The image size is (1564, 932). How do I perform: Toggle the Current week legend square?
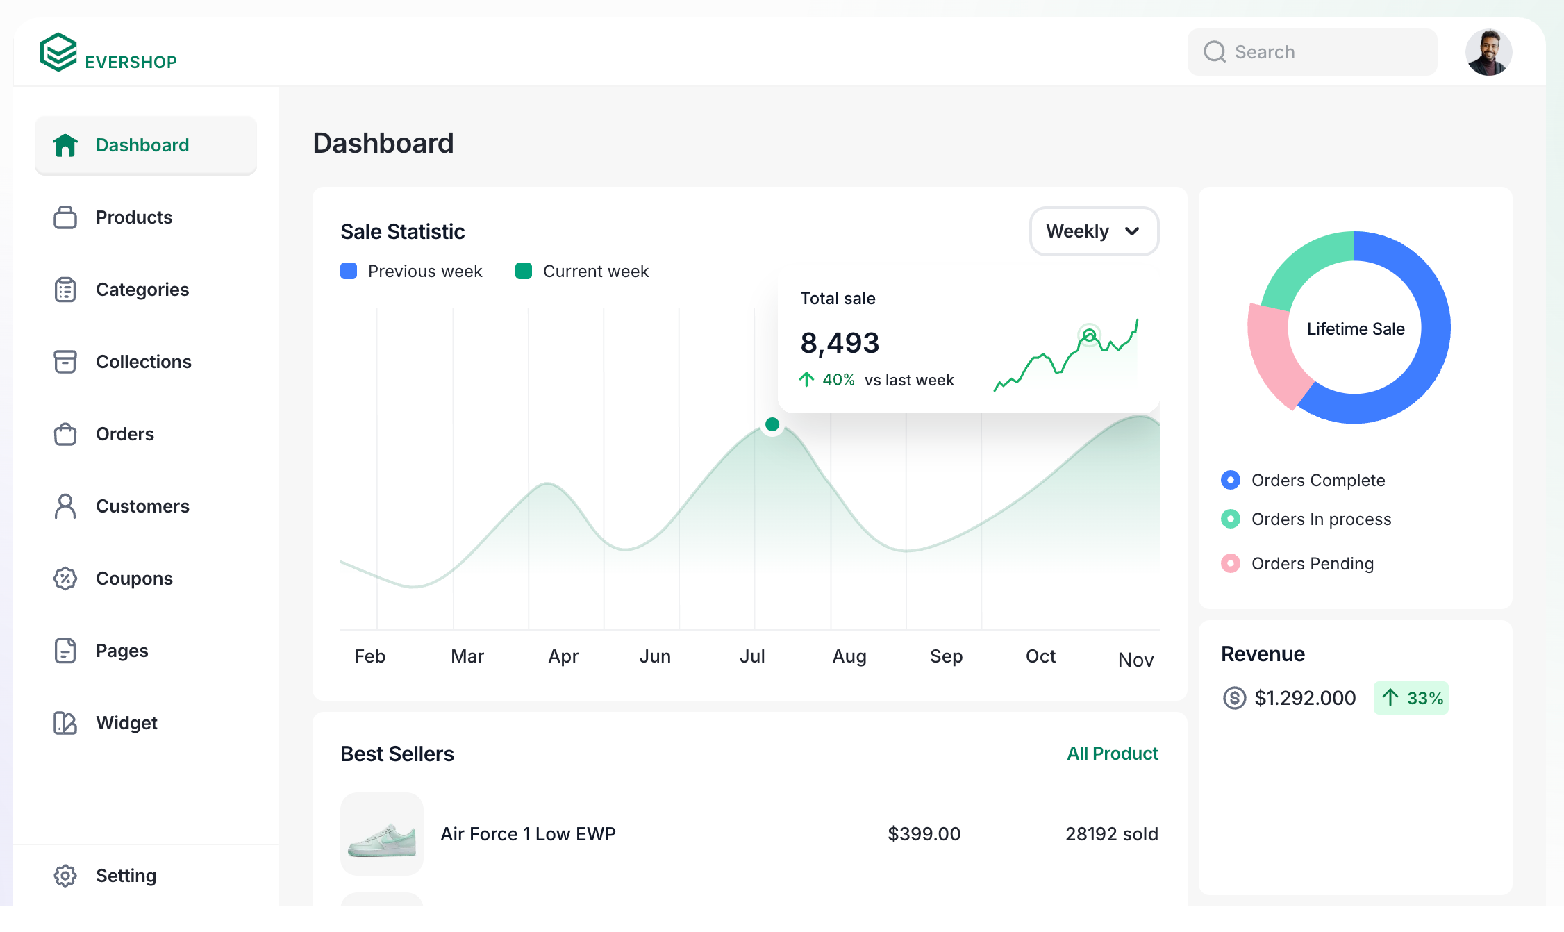[x=524, y=271]
